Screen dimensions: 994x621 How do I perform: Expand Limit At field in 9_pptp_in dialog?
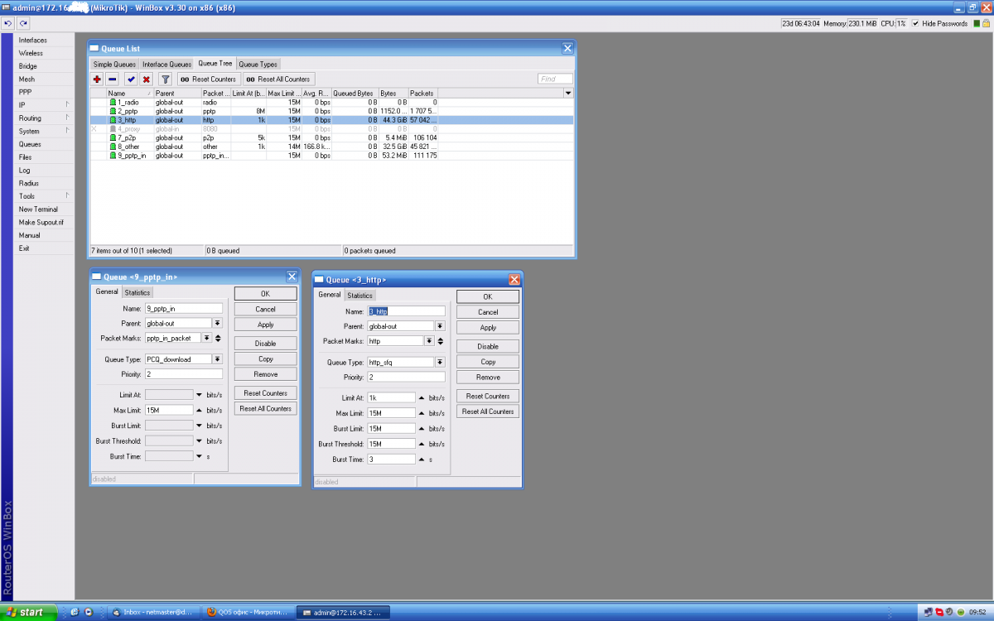[199, 395]
